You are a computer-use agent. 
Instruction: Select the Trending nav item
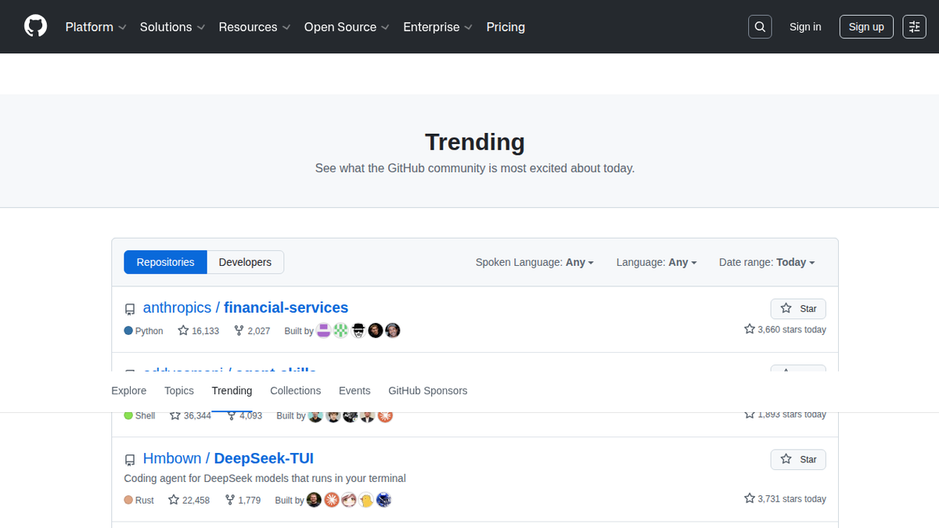click(232, 390)
